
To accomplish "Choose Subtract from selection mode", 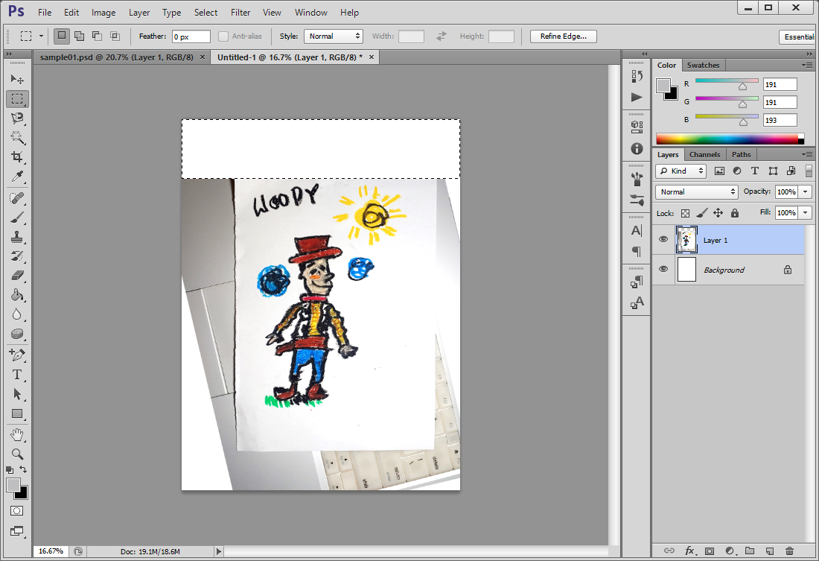I will click(97, 36).
